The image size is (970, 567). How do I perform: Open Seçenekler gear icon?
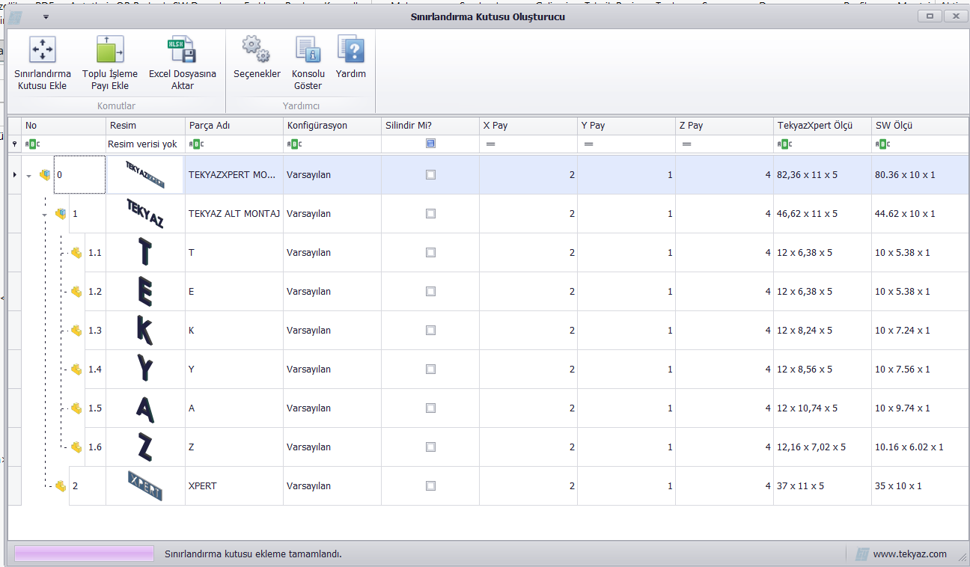[256, 49]
